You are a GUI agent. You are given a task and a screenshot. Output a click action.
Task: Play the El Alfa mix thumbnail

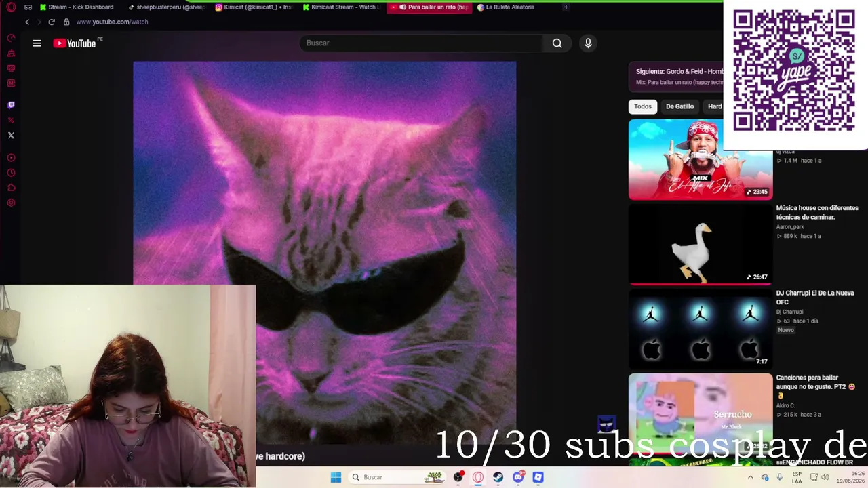701,160
